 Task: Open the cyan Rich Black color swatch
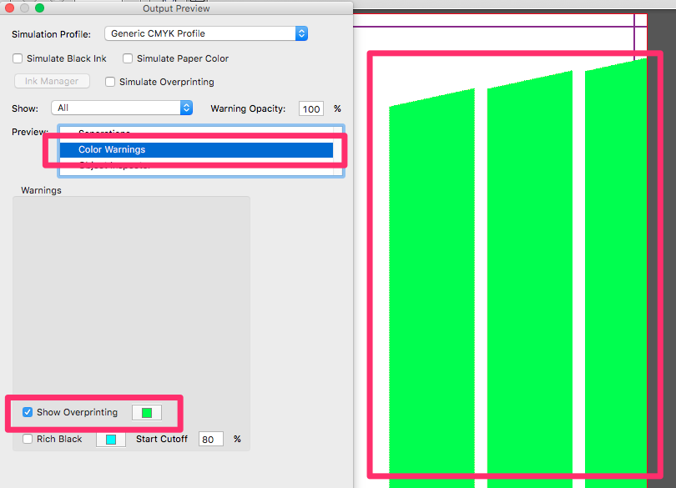tap(111, 439)
